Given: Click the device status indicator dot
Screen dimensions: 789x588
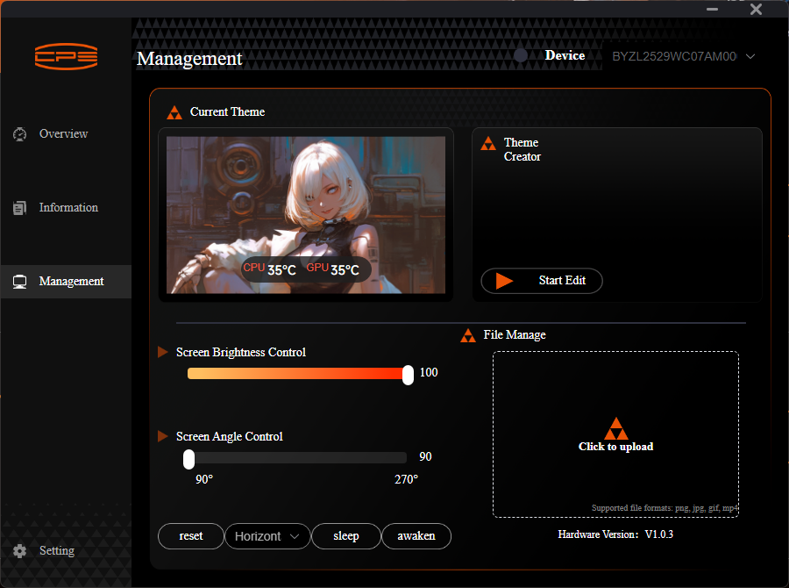Looking at the screenshot, I should click(x=521, y=55).
